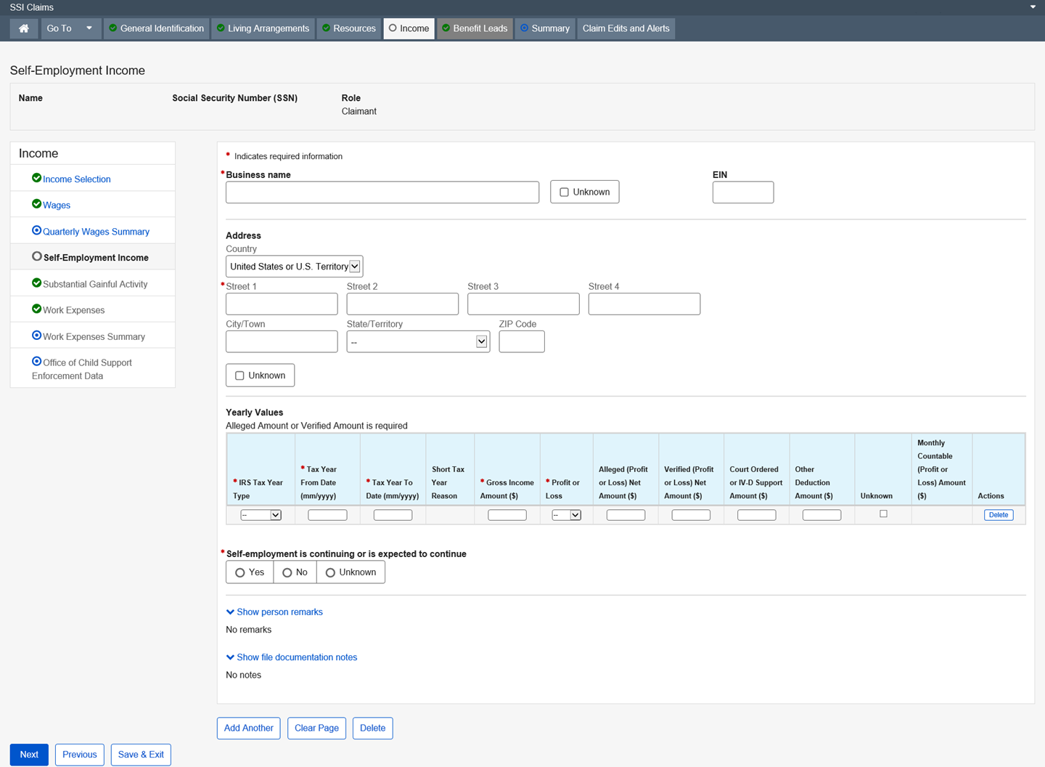This screenshot has width=1045, height=767.
Task: Check the Unknown box under address fields
Action: 239,376
